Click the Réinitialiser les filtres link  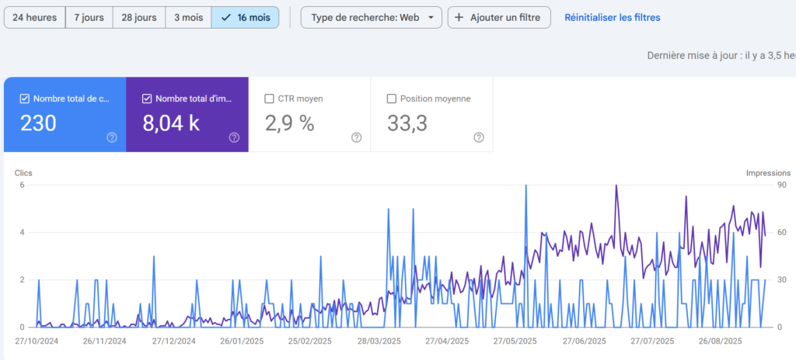pos(612,17)
